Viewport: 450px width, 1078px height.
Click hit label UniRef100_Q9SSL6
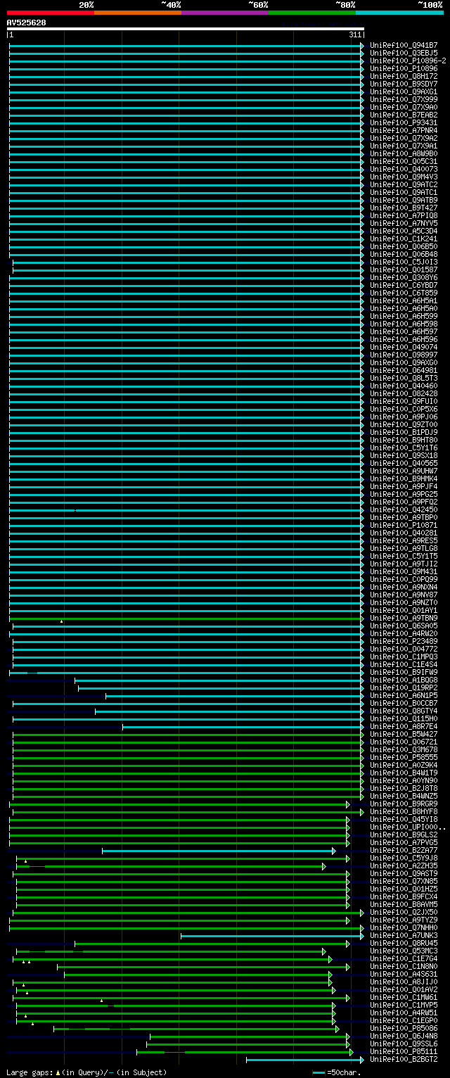(x=404, y=1044)
